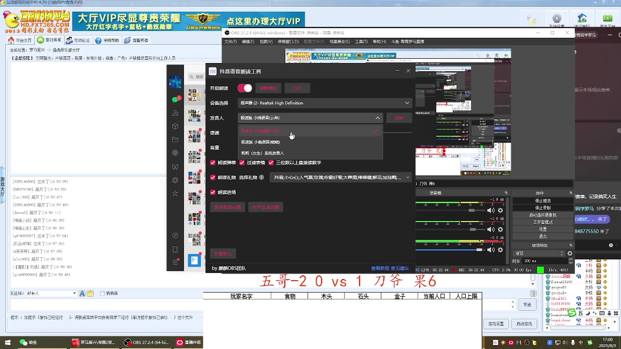Click OBS 停止推流 button
Viewport: 621px width, 349px height.
pos(542,201)
